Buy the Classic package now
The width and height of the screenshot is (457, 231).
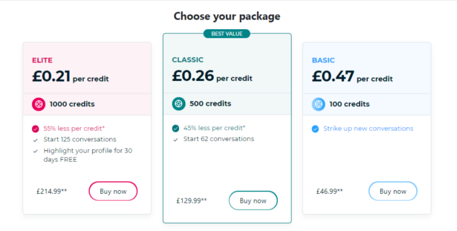[x=253, y=201]
